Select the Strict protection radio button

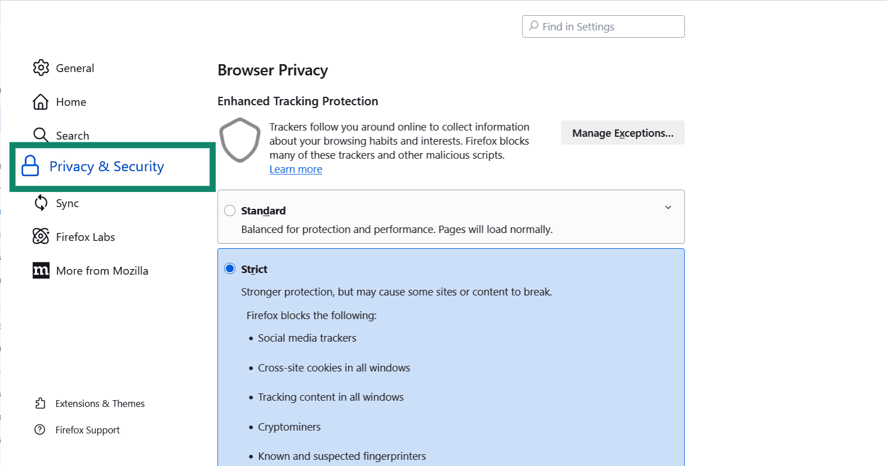pos(230,268)
